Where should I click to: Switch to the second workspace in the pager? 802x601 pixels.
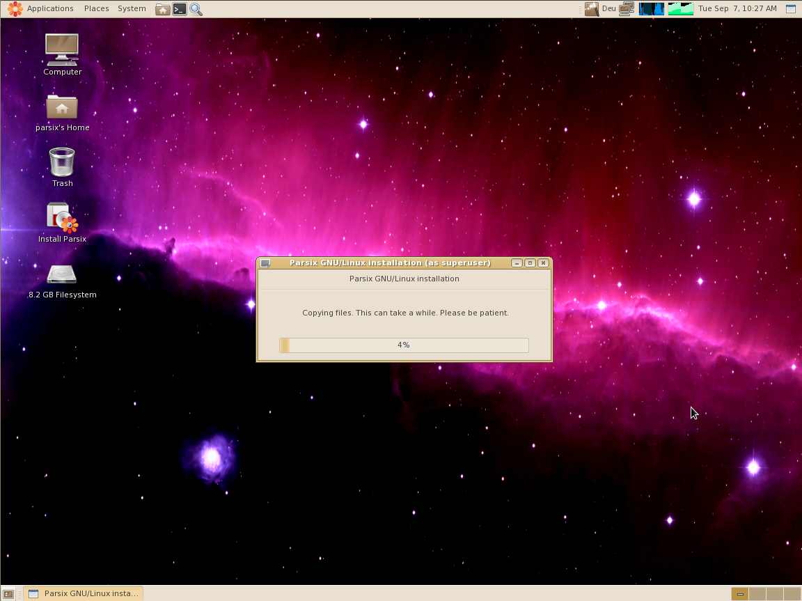tap(757, 594)
